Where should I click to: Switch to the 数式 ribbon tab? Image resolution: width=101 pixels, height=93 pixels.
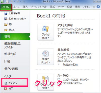pyautogui.click(x=53, y=7)
